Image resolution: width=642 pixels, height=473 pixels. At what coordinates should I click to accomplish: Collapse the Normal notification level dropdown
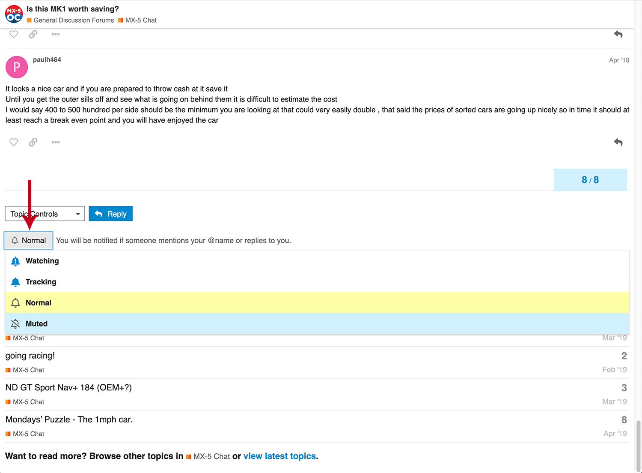point(29,241)
